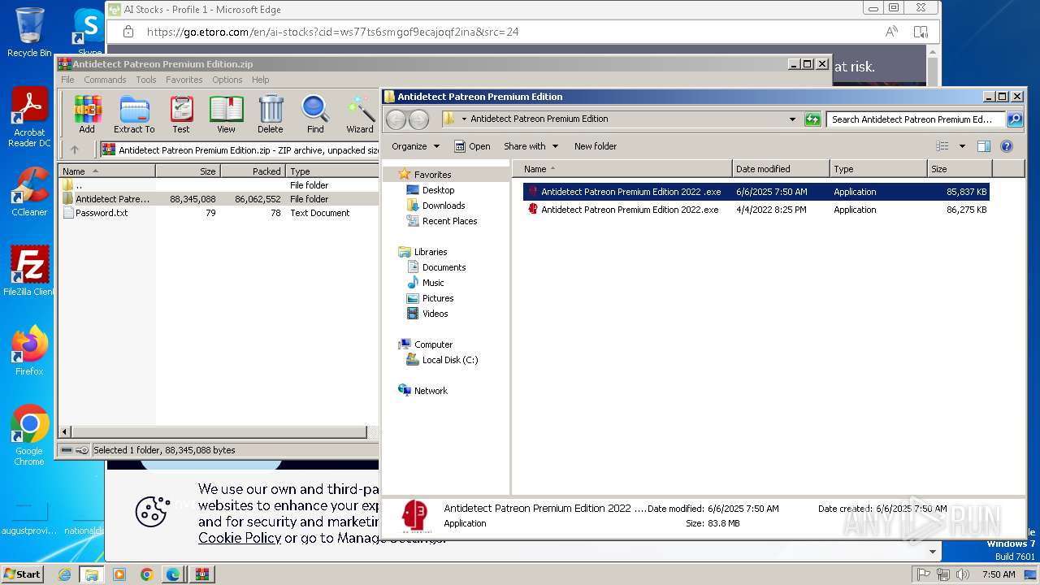Select the exe file dated 4/4/2022

tap(756, 210)
